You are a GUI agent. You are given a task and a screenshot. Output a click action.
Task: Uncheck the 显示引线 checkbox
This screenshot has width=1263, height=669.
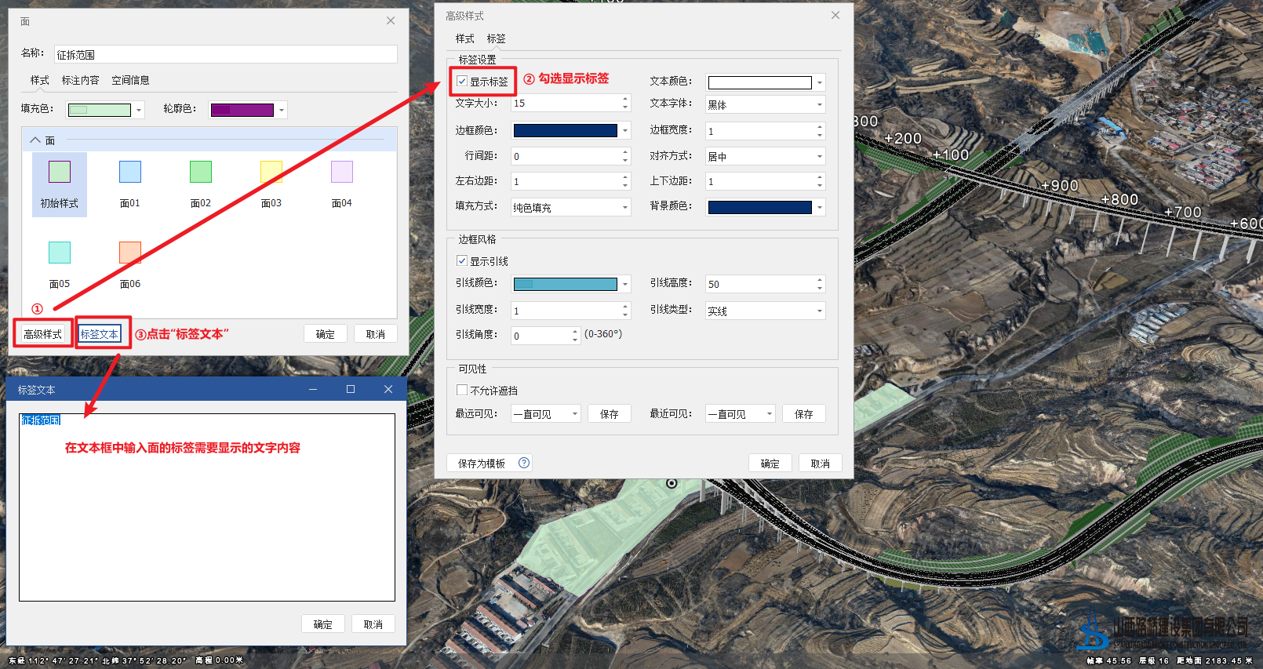(463, 260)
